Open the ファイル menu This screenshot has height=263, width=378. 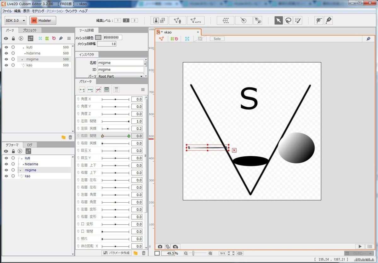(7, 11)
